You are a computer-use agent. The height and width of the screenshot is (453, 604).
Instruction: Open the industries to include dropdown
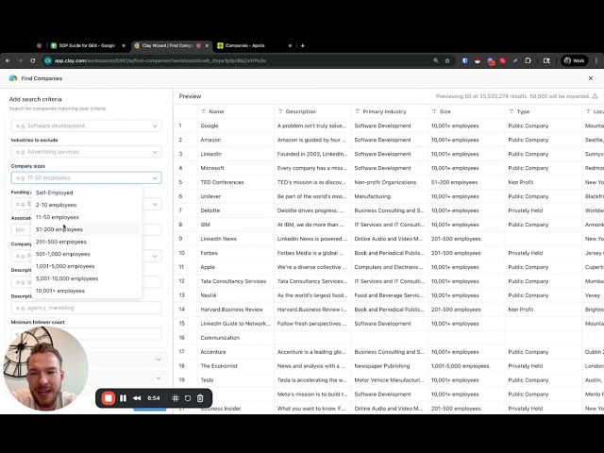(x=86, y=126)
